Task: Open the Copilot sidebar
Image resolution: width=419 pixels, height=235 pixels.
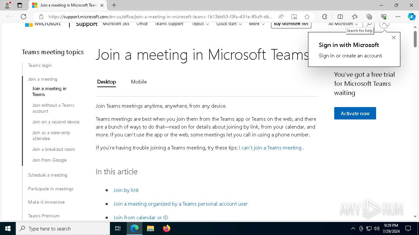Action: 411,17
